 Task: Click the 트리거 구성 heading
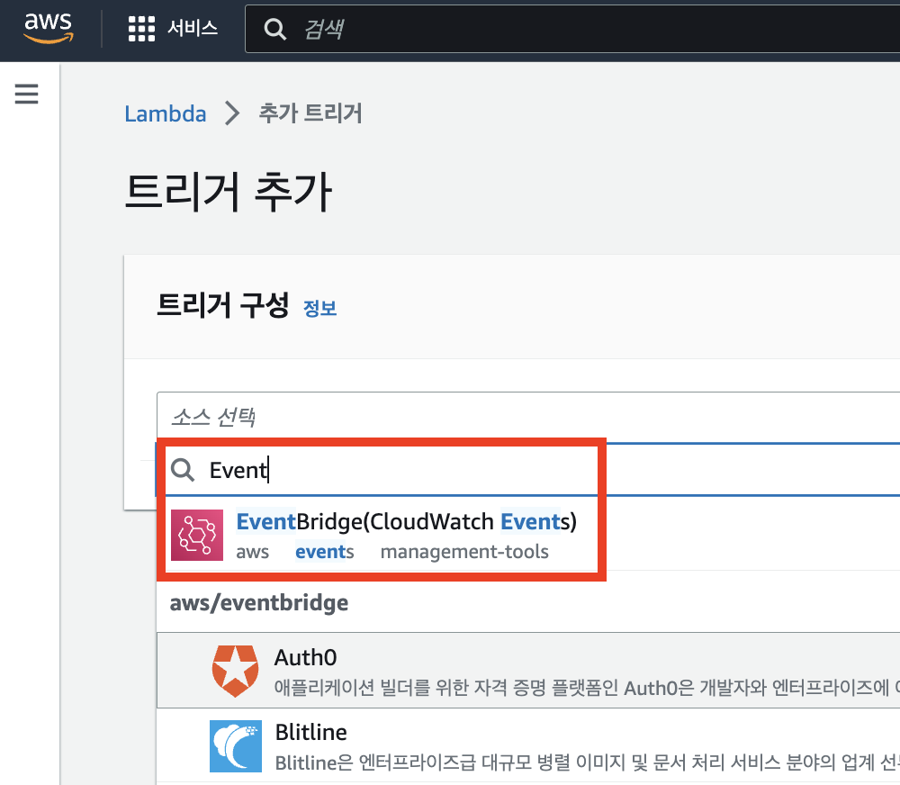click(x=222, y=304)
